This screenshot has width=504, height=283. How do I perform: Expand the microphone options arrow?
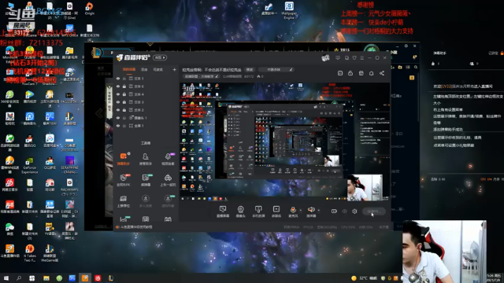point(301,210)
